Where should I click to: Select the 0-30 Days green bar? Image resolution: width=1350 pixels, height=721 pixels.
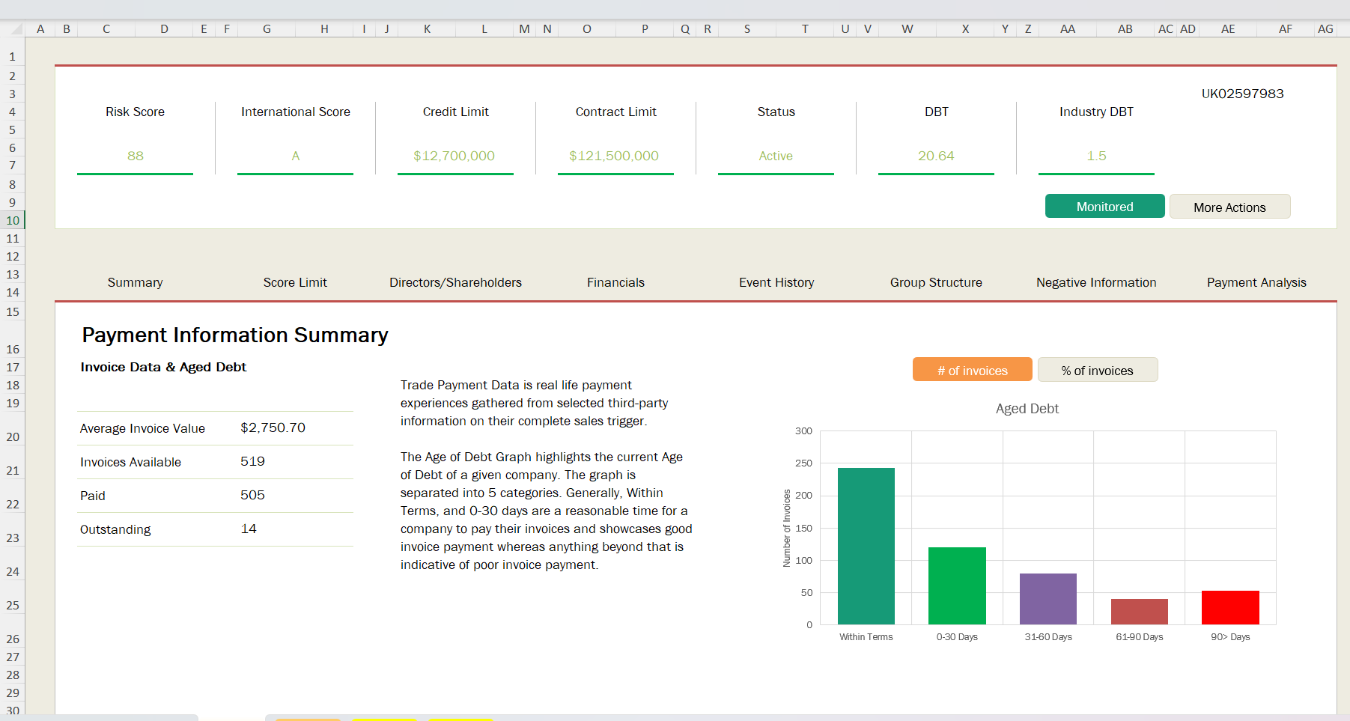pos(957,585)
